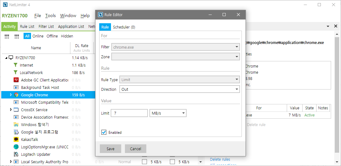Open the bottom row units dropdown arrow

click(x=200, y=162)
